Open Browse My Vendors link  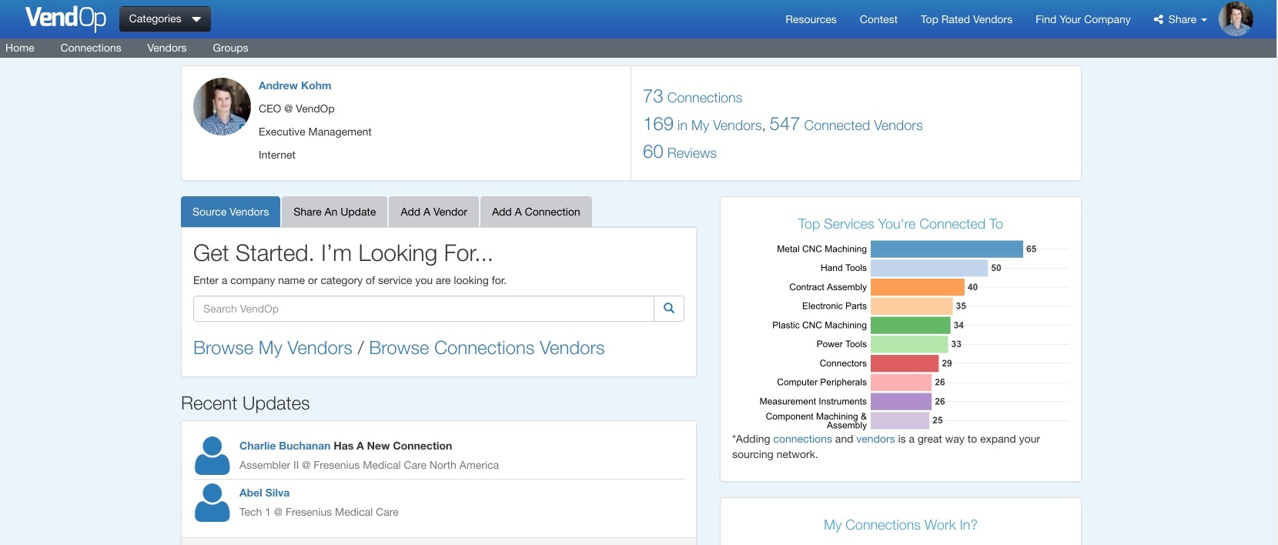(273, 348)
